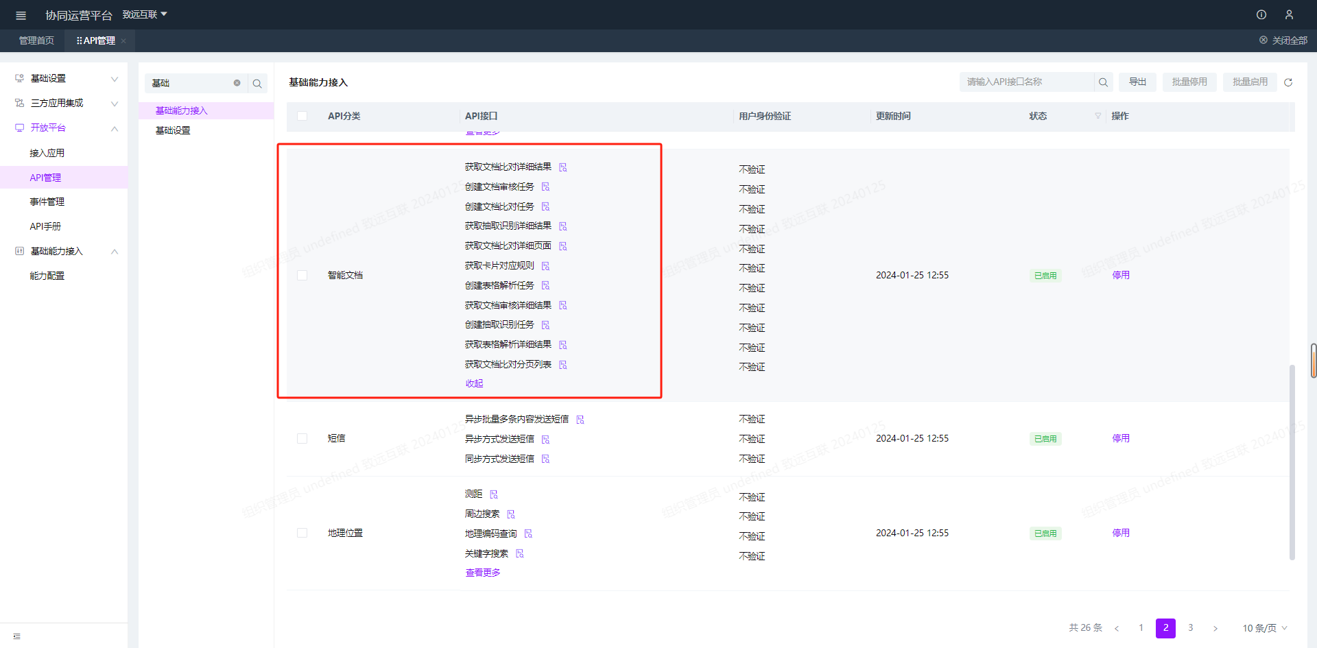Open the 10 条/页 page size dropdown

point(1264,628)
